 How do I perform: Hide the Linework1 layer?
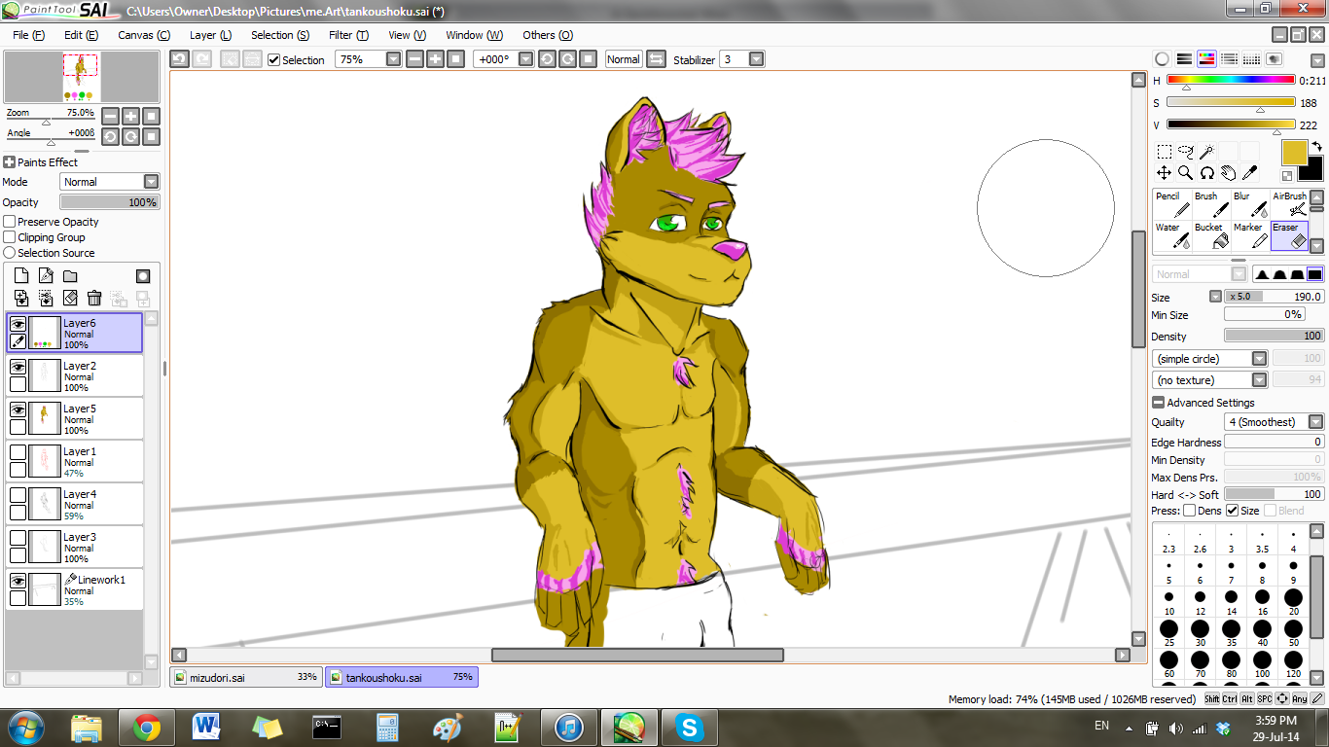(x=18, y=581)
